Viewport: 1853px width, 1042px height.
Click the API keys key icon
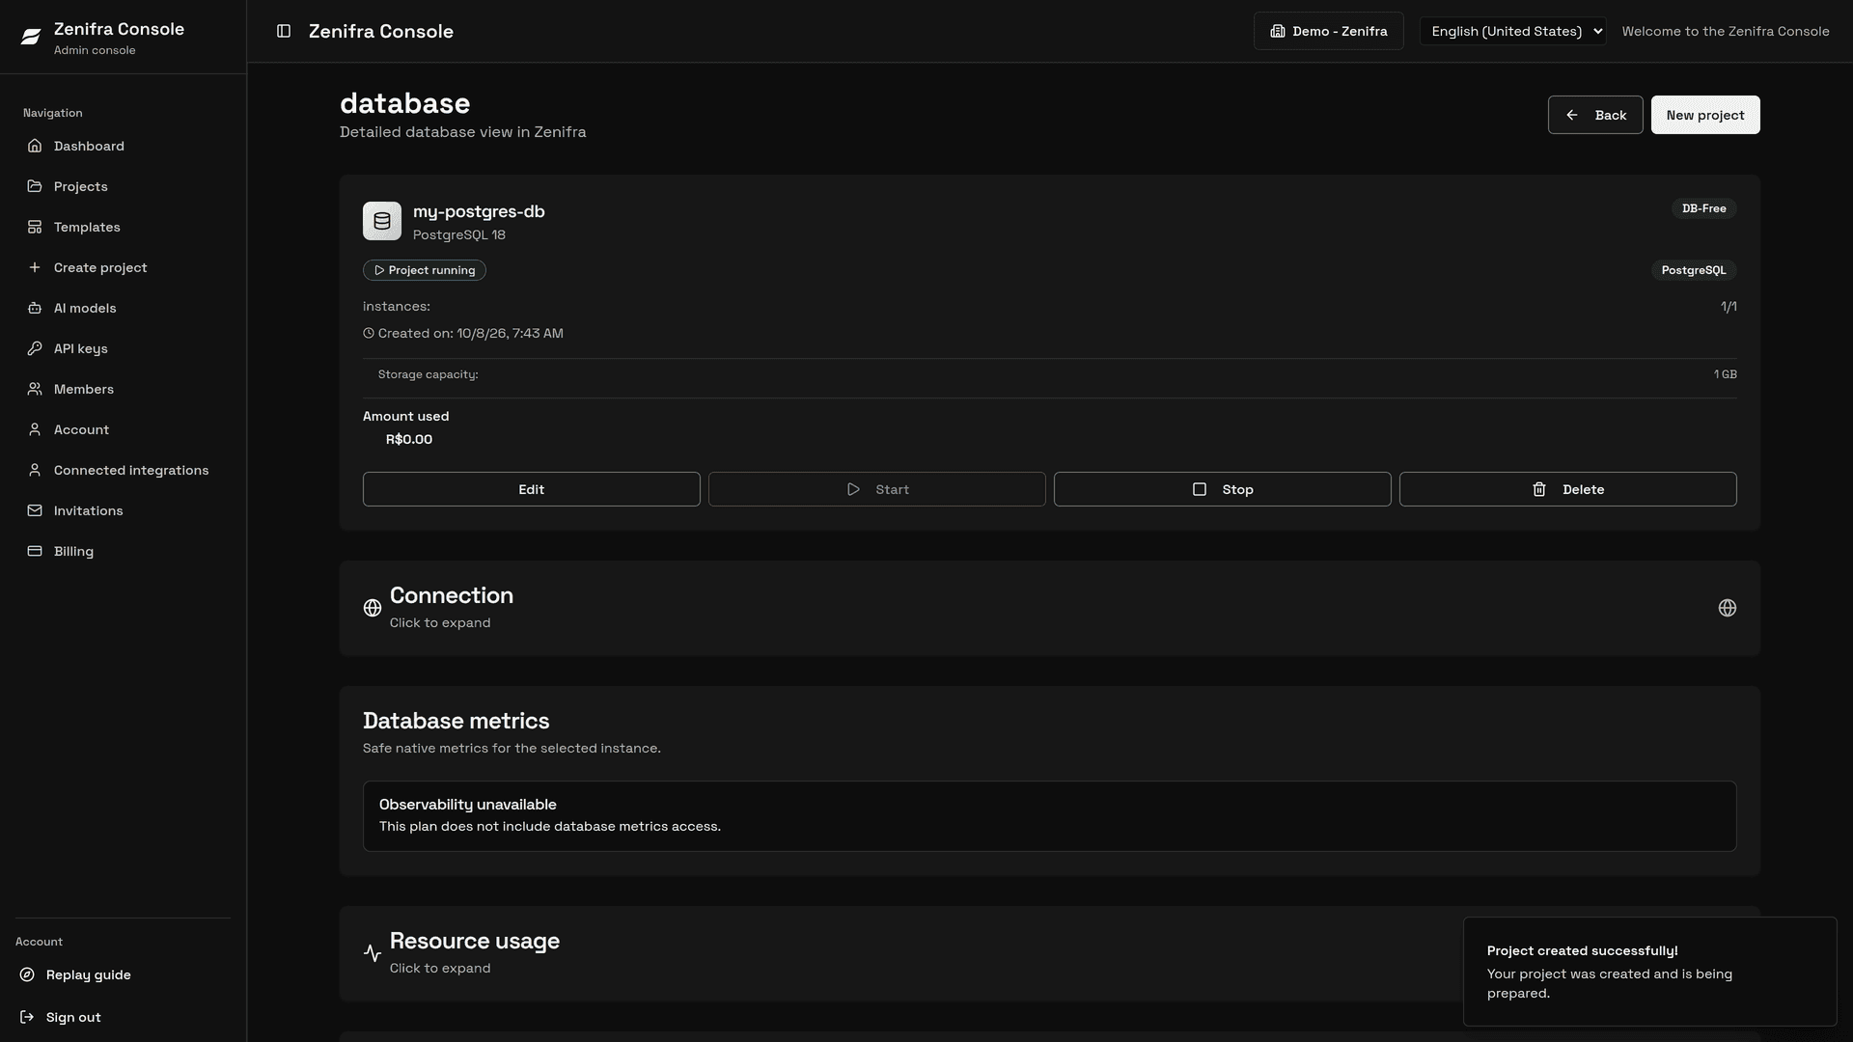click(35, 348)
